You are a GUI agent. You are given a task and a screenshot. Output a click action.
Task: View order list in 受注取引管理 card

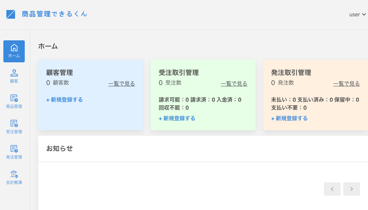[x=234, y=84]
